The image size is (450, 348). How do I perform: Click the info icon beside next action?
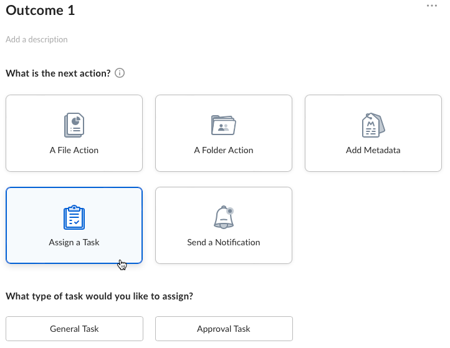[x=120, y=73]
